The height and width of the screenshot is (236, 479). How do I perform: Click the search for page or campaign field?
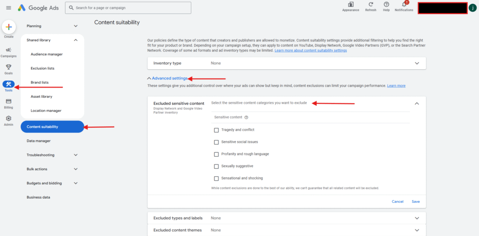pyautogui.click(x=128, y=7)
